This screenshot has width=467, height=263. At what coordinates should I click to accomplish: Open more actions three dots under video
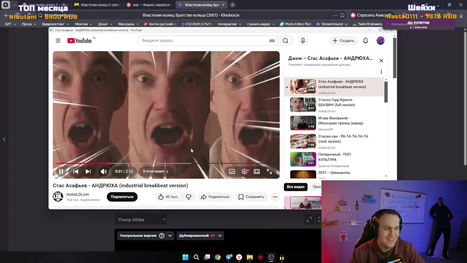click(x=275, y=197)
